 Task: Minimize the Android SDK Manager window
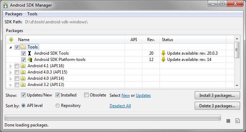[213, 3]
